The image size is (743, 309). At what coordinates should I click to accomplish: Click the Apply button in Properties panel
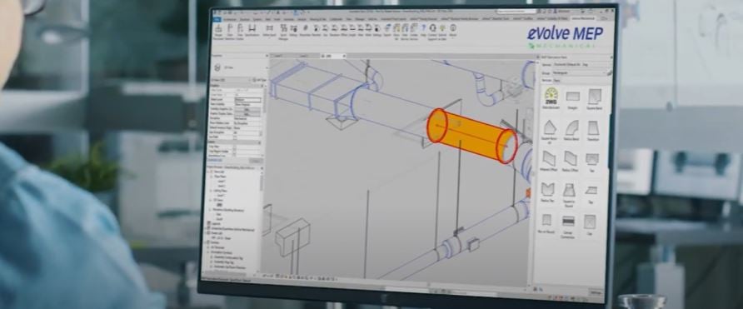256,161
